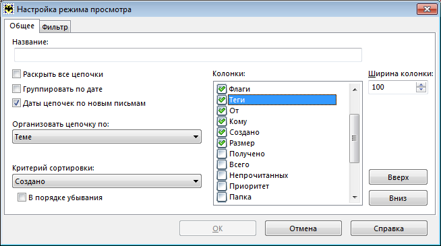The width and height of the screenshot is (441, 246).
Task: Select the Общее tab
Action: tap(22, 26)
